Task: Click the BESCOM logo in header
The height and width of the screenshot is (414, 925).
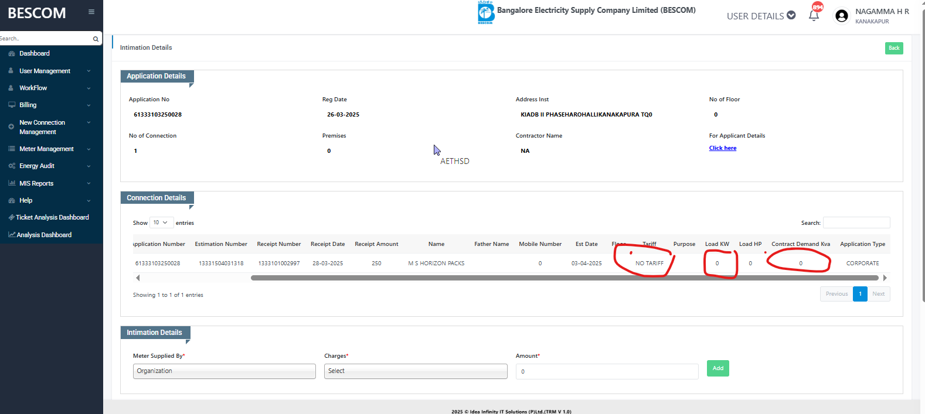Action: click(x=486, y=12)
